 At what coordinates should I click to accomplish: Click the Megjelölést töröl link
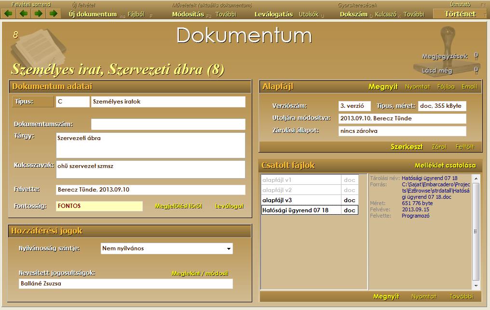(x=178, y=206)
